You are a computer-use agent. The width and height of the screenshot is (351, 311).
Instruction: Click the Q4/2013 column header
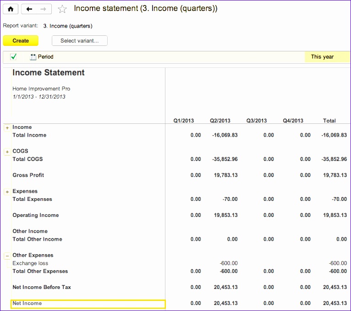click(293, 121)
